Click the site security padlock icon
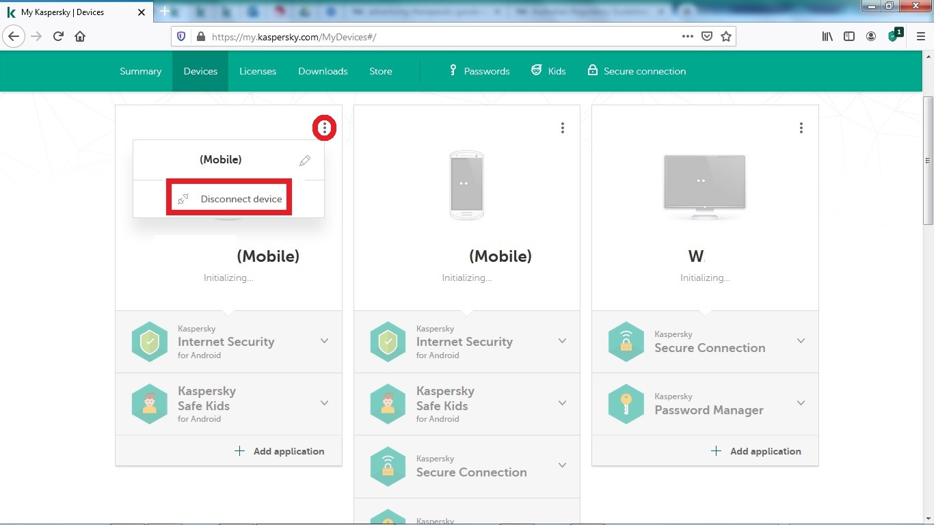Viewport: 936px width, 525px height. pyautogui.click(x=200, y=36)
